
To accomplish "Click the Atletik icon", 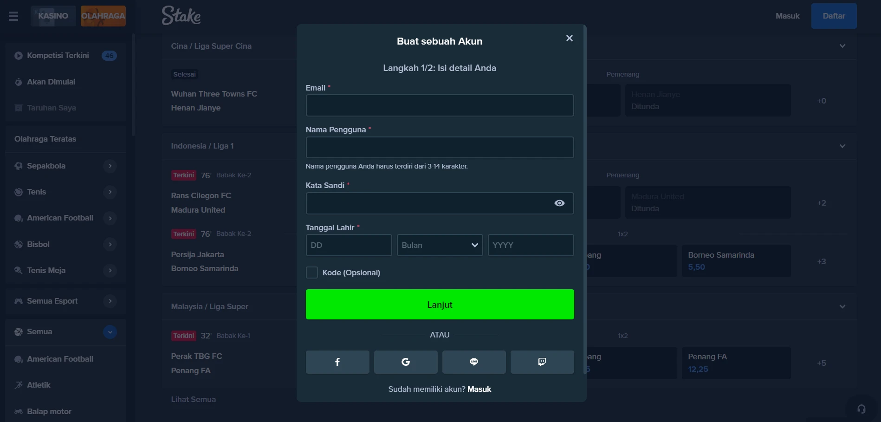I will coord(19,385).
